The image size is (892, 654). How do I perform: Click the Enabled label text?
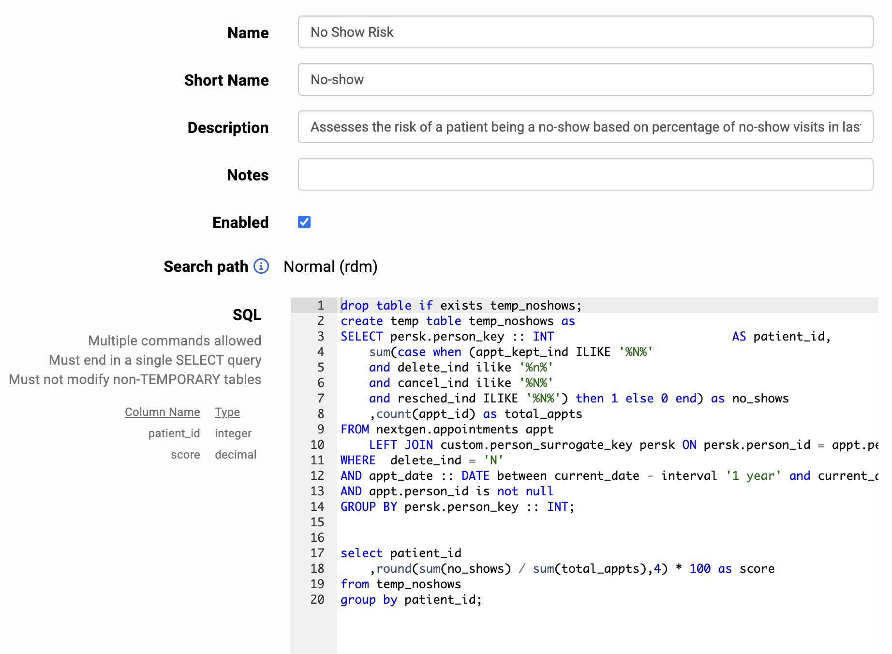[240, 222]
